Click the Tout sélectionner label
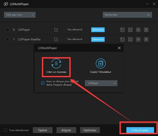Image resolution: width=158 pixels, height=136 pixels. (19, 130)
